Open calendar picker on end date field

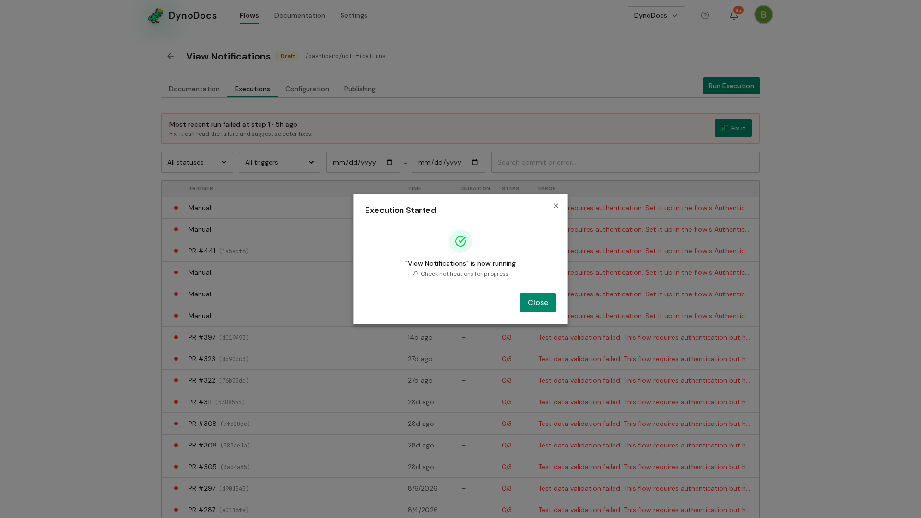pos(475,162)
